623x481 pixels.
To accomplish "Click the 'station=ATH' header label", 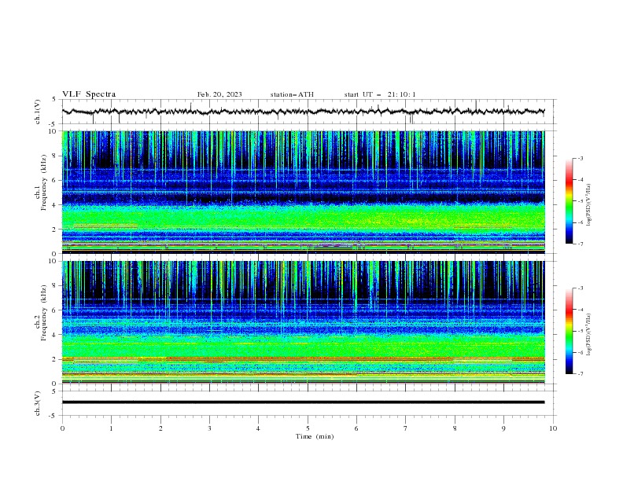I will pos(292,94).
